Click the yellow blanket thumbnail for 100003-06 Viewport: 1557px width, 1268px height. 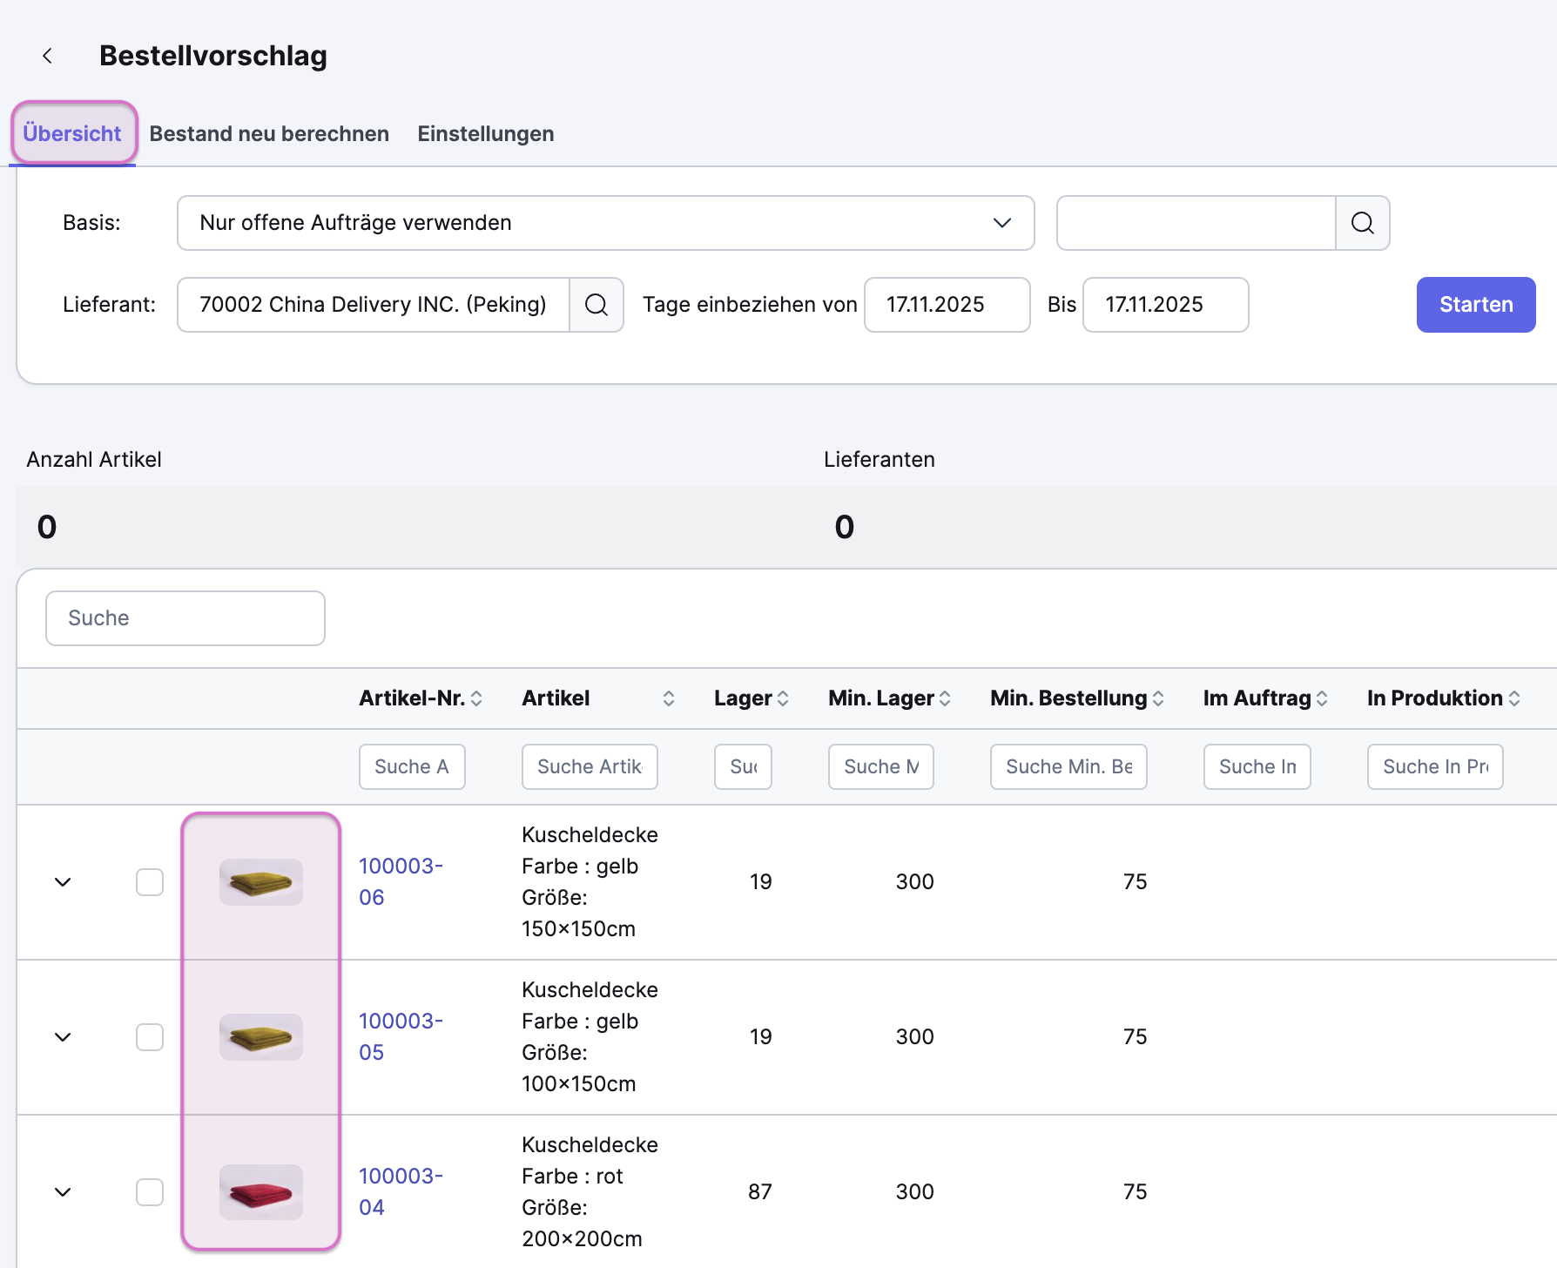click(x=261, y=882)
